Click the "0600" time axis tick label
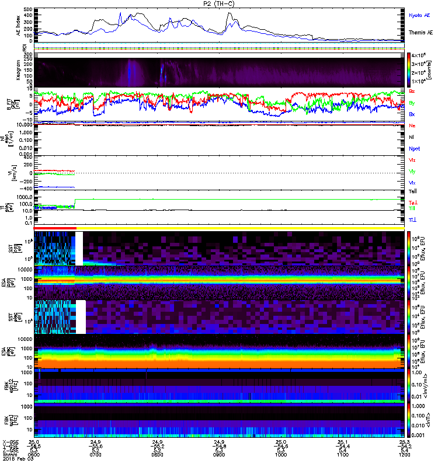This screenshot has height=467, width=438. (34, 455)
